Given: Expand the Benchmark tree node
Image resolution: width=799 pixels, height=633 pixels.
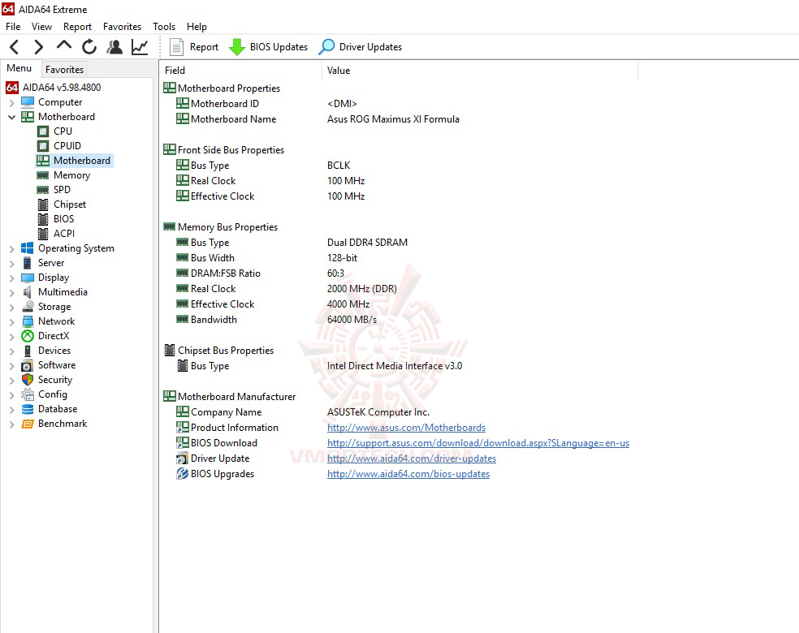Looking at the screenshot, I should coord(11,424).
